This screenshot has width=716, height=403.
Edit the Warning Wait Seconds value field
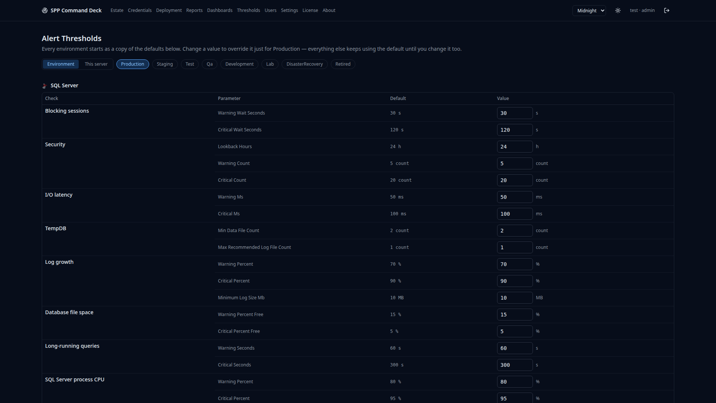pos(515,113)
